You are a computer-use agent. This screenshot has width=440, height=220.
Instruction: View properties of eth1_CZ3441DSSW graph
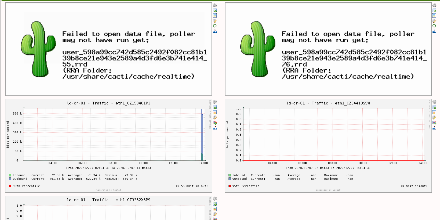(x=434, y=112)
